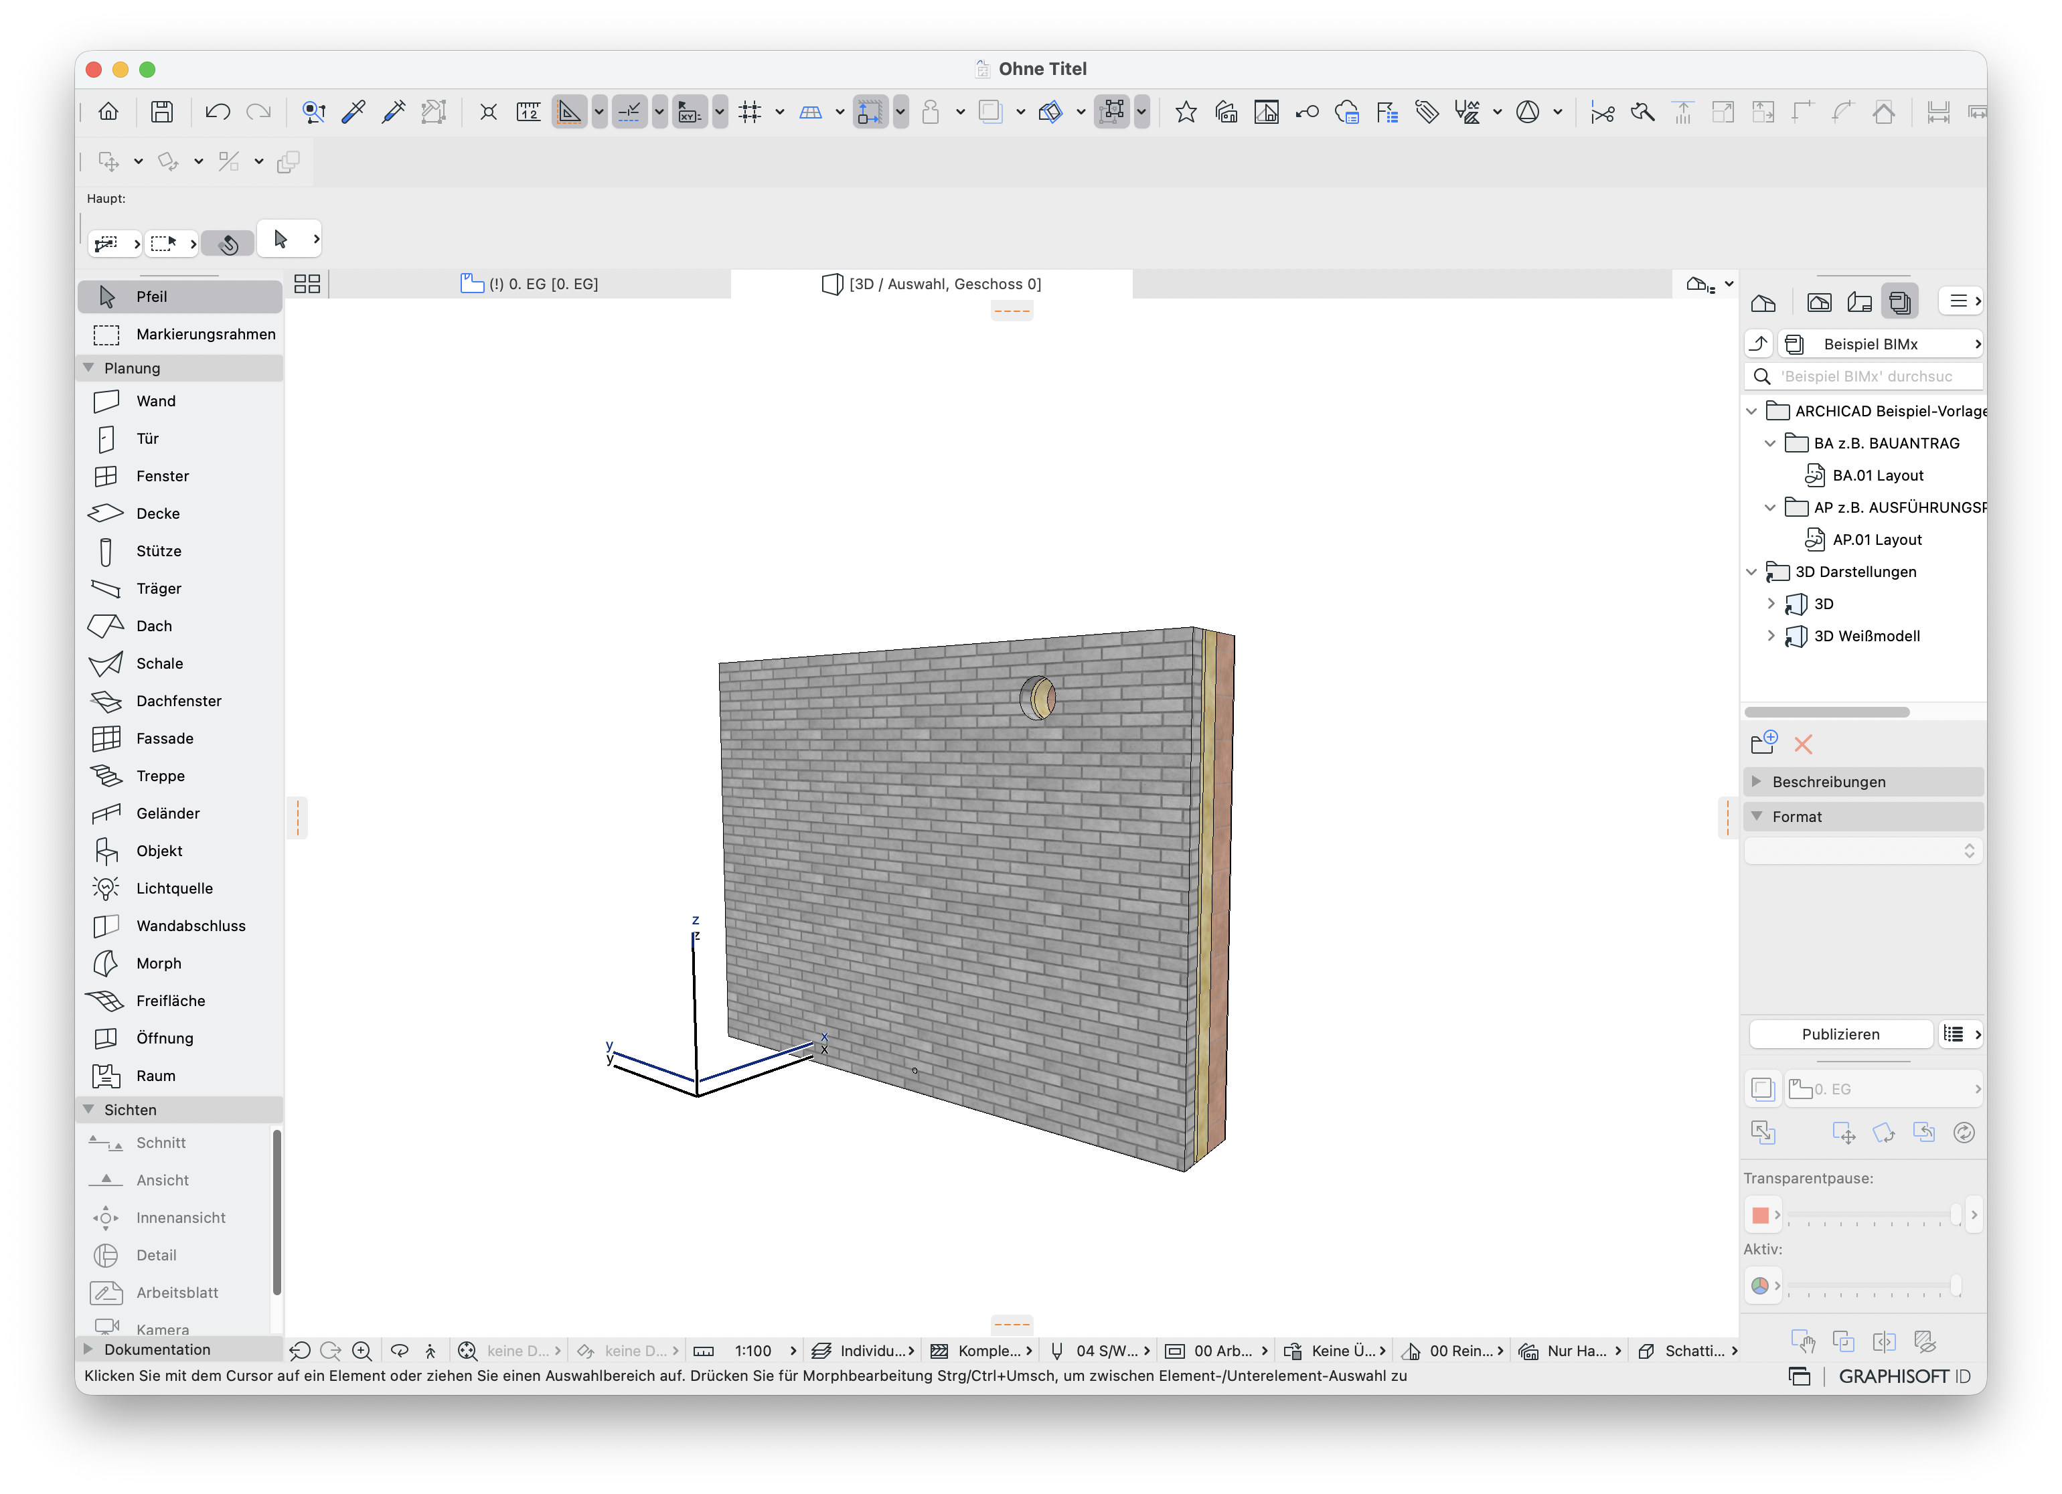Open the Nur Ha... structure display selector
The image size is (2062, 1494).
[x=1569, y=1351]
